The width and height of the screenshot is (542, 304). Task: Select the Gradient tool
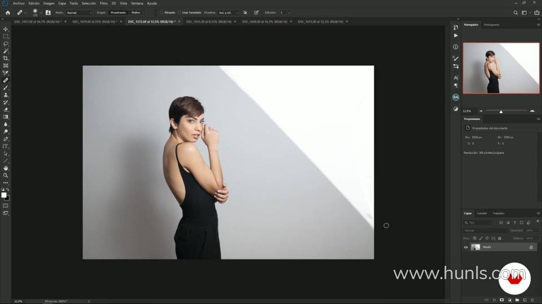click(x=6, y=117)
